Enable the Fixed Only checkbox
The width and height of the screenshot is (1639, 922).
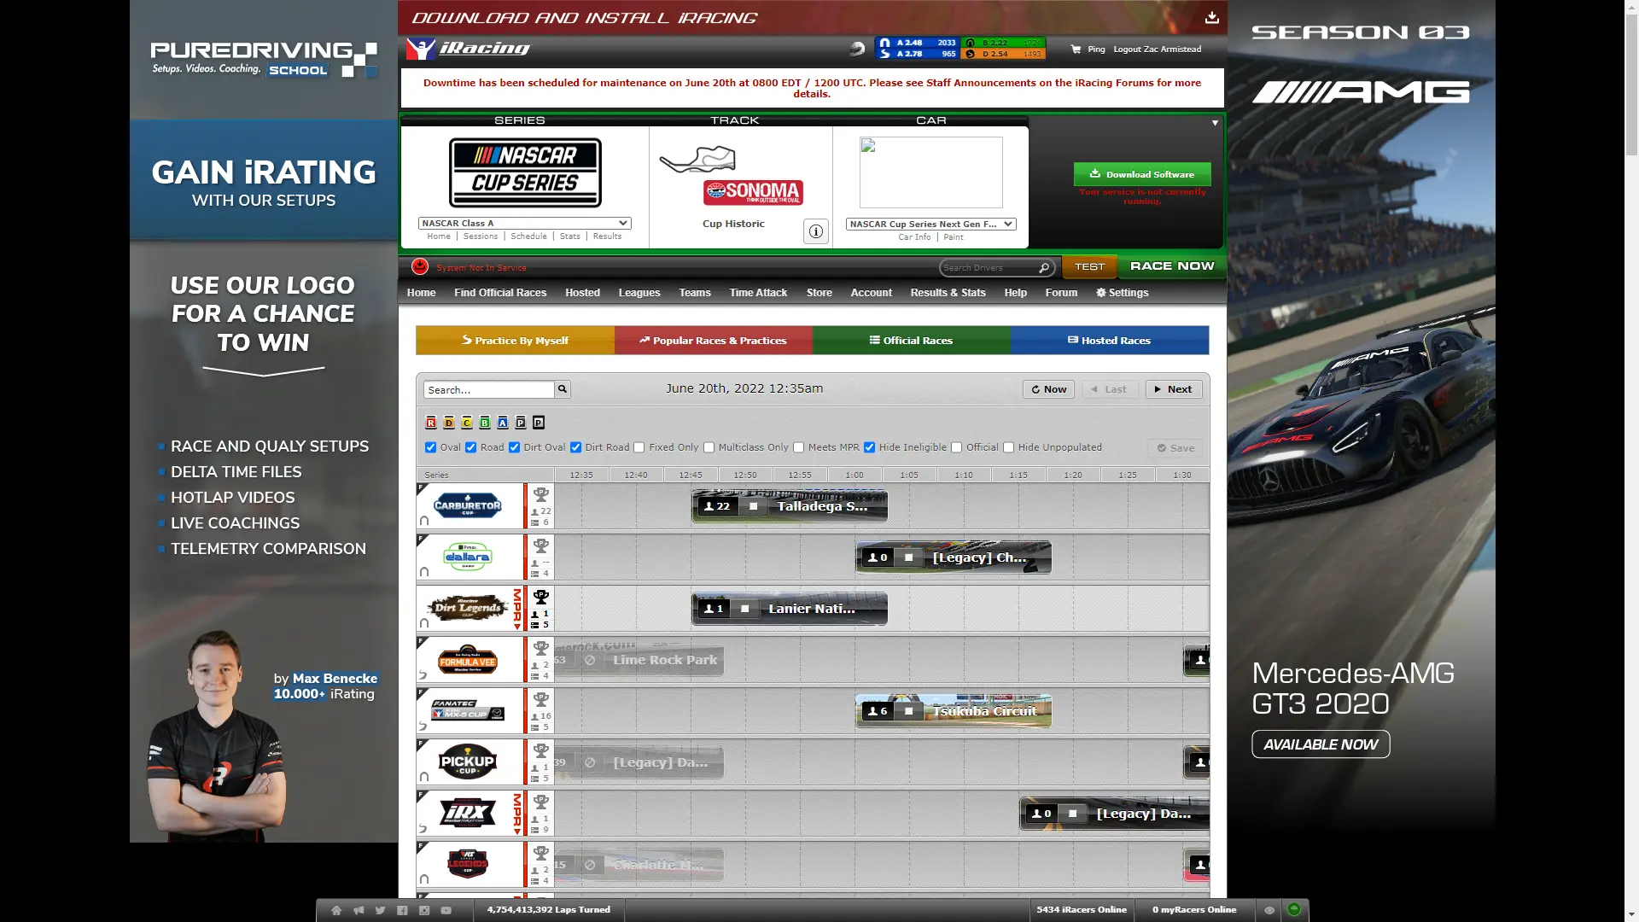pos(639,447)
